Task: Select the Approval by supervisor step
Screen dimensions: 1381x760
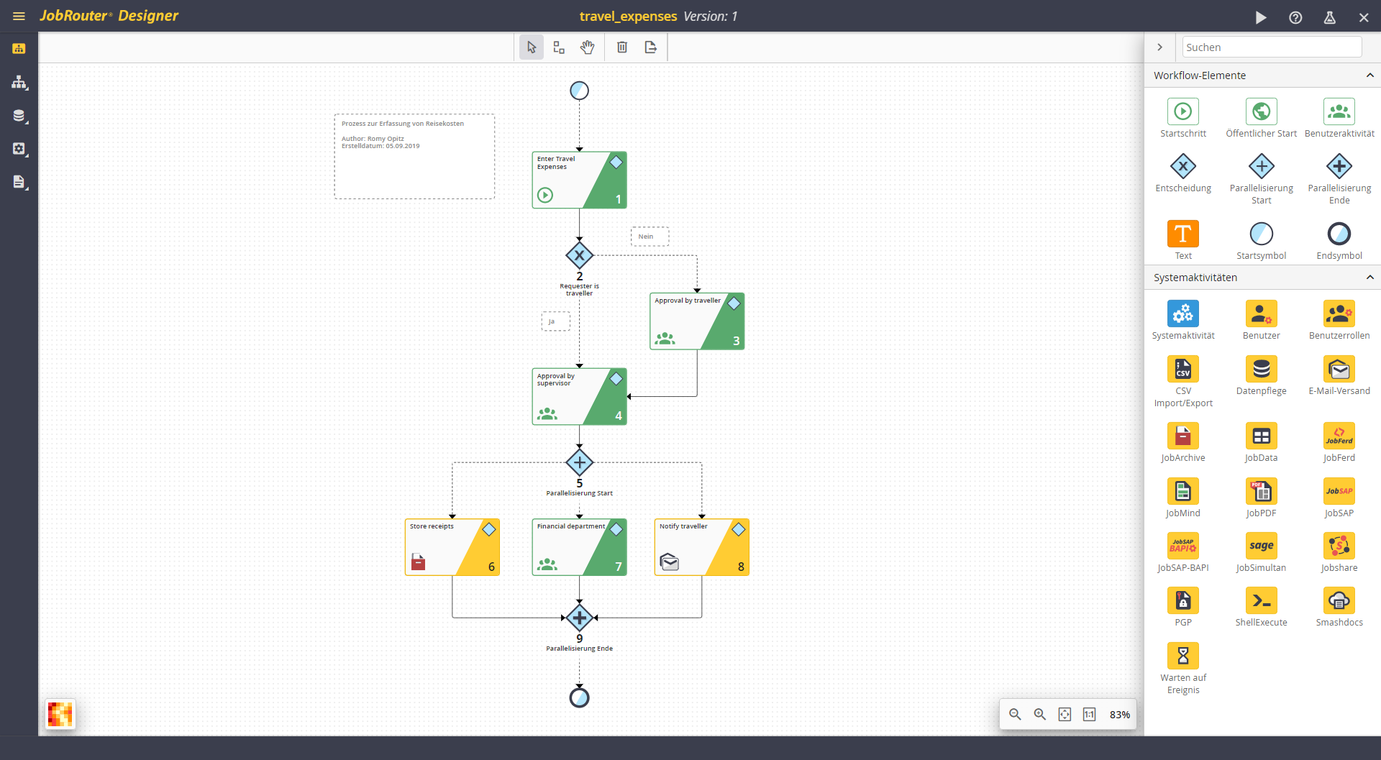Action: coord(579,396)
